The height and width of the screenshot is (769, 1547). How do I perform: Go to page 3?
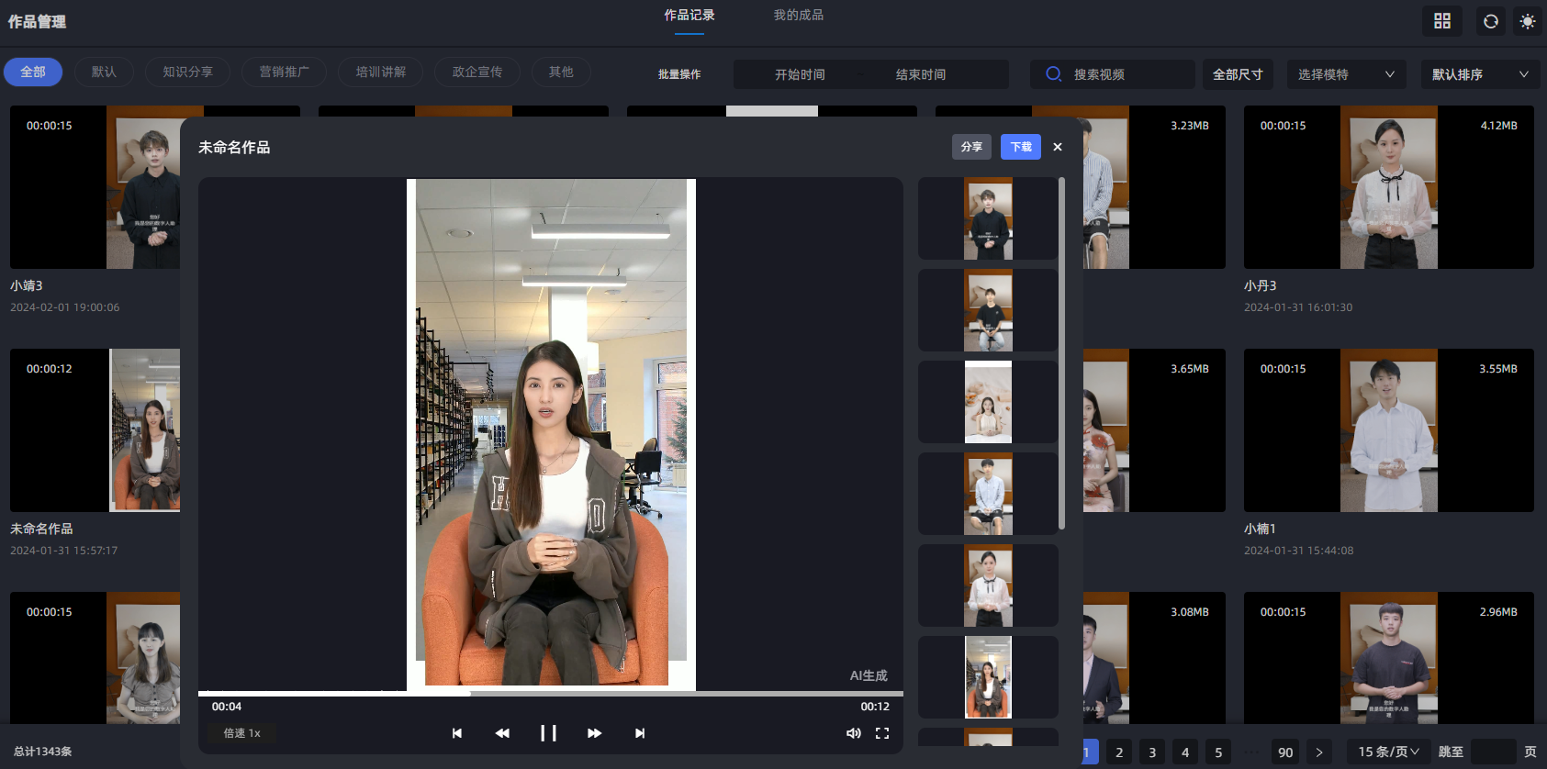pos(1152,752)
